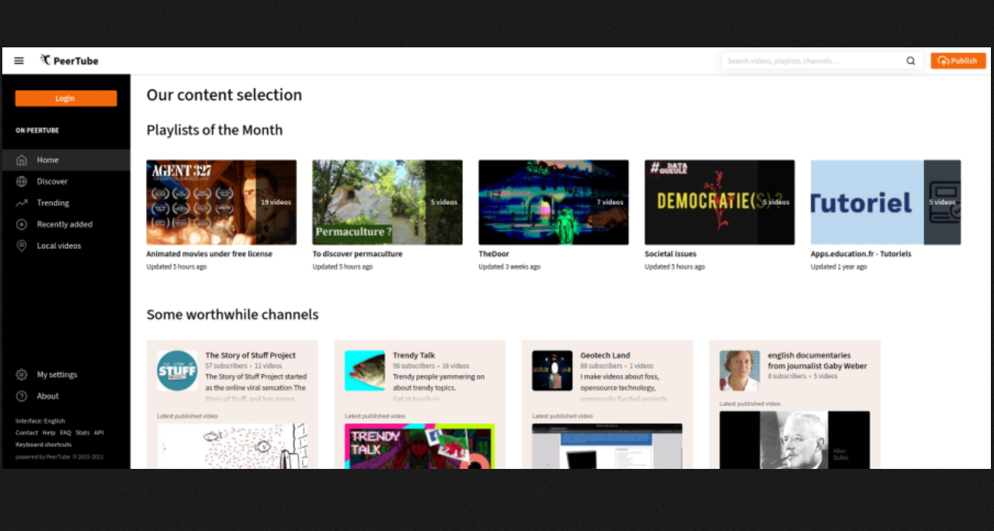Click the Recently added plus icon
This screenshot has height=531, width=994.
tap(22, 224)
